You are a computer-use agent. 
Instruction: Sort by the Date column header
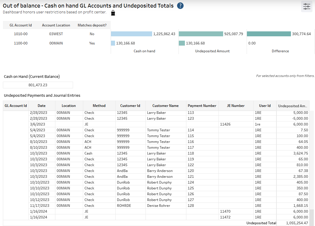pos(41,106)
